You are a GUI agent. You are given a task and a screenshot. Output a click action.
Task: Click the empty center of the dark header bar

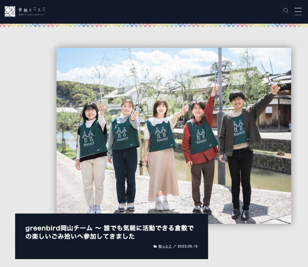coord(154,12)
